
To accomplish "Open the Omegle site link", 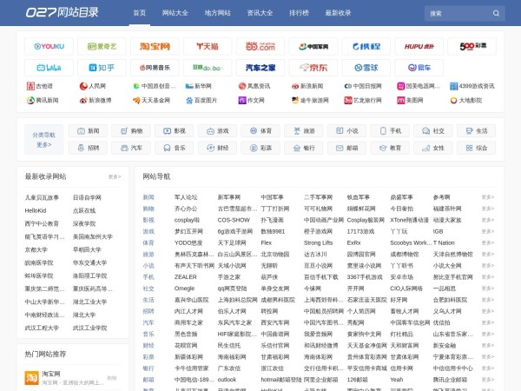I will (184, 288).
